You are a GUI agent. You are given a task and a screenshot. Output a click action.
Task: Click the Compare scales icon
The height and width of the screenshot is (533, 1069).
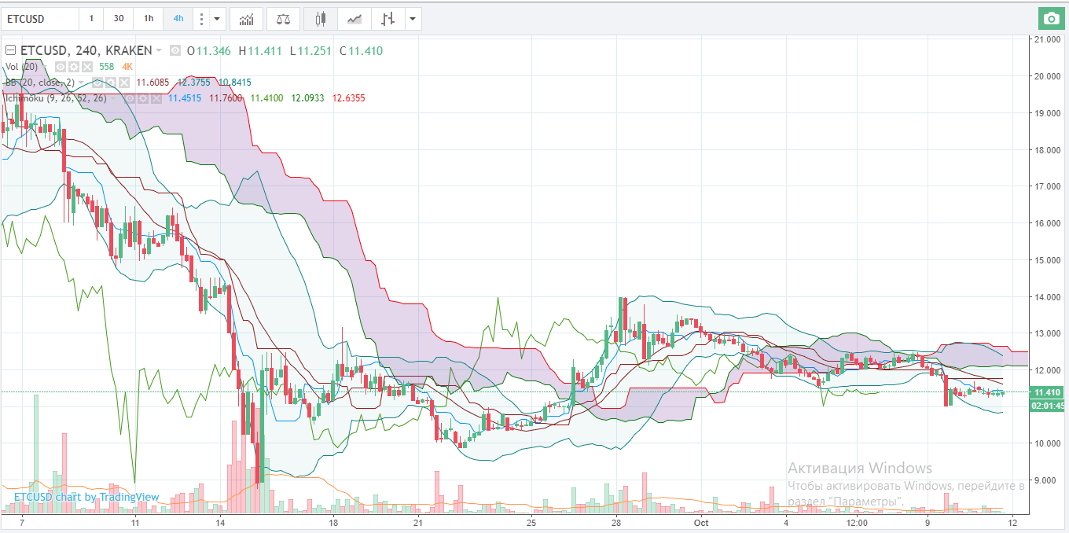pyautogui.click(x=282, y=18)
